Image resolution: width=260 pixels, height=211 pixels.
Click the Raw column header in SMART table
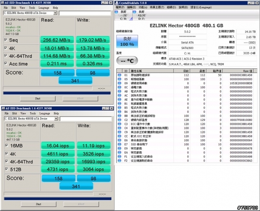tap(238, 71)
